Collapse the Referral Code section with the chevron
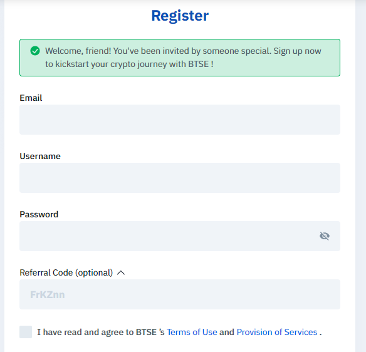The image size is (366, 352). click(121, 272)
